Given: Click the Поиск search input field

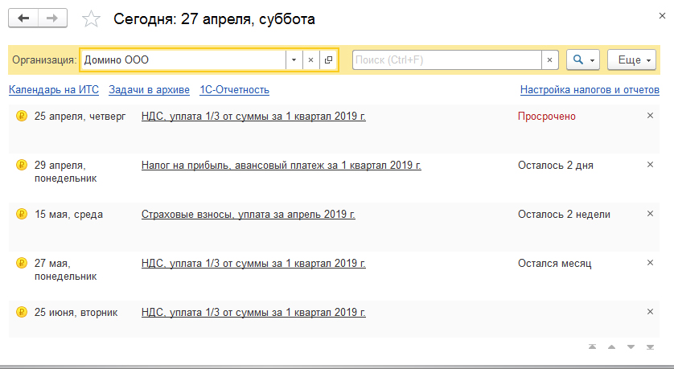Looking at the screenshot, I should point(446,60).
